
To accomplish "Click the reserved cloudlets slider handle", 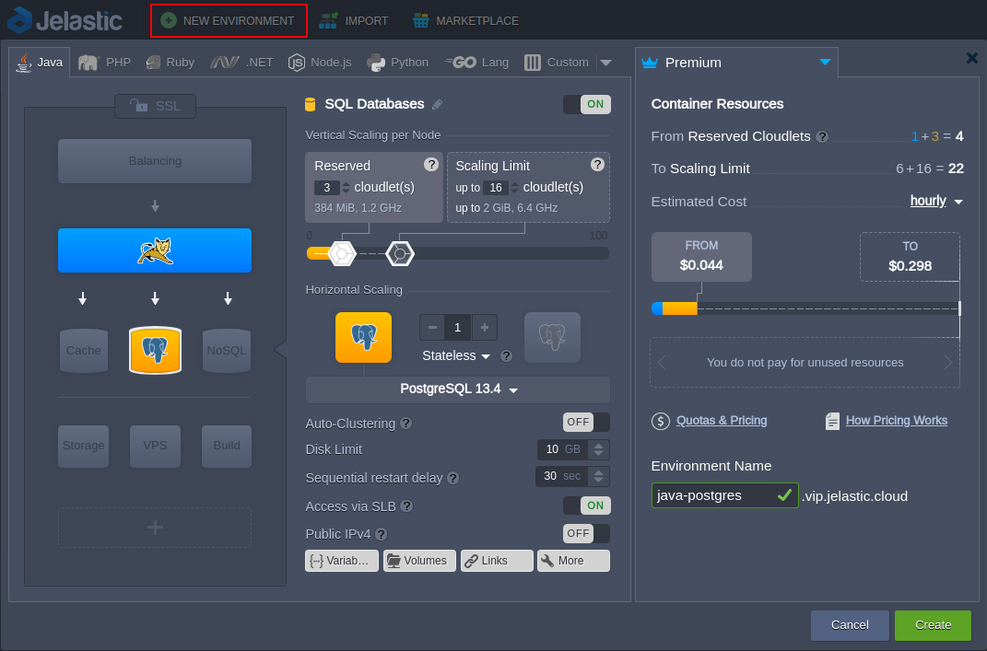I will click(343, 253).
